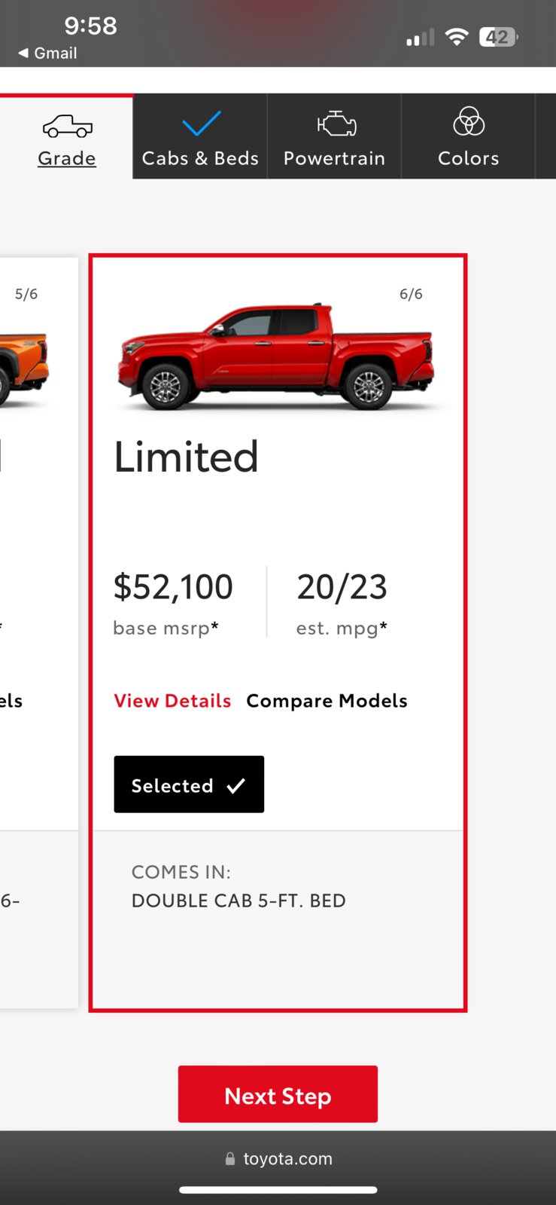
Task: Tap the Wi-Fi status icon
Action: tap(457, 37)
